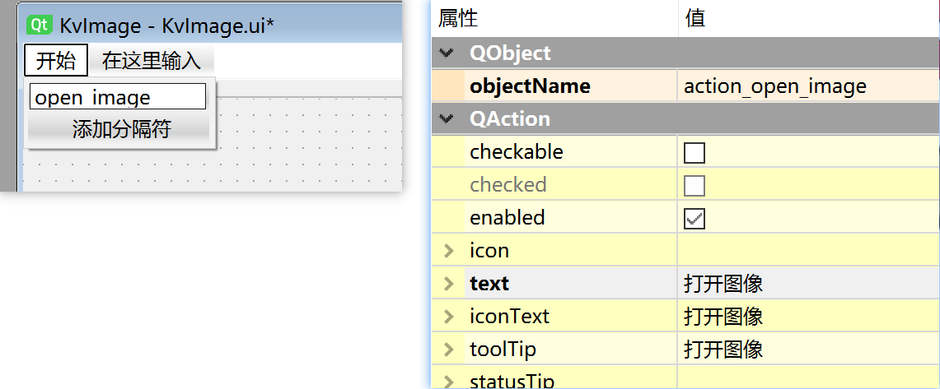Expand the statusTip property row
The image size is (940, 389).
pos(449,381)
